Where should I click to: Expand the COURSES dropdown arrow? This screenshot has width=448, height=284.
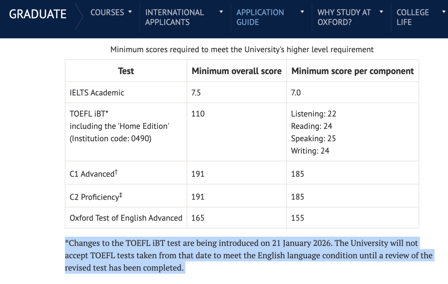[130, 12]
